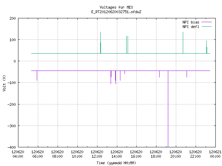This screenshot has height=166, width=222.
Task: Click the green defl spike after 23:00
Action: coord(207,47)
